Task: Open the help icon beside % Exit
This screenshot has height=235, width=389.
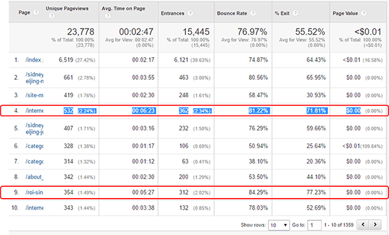Action: pos(296,13)
